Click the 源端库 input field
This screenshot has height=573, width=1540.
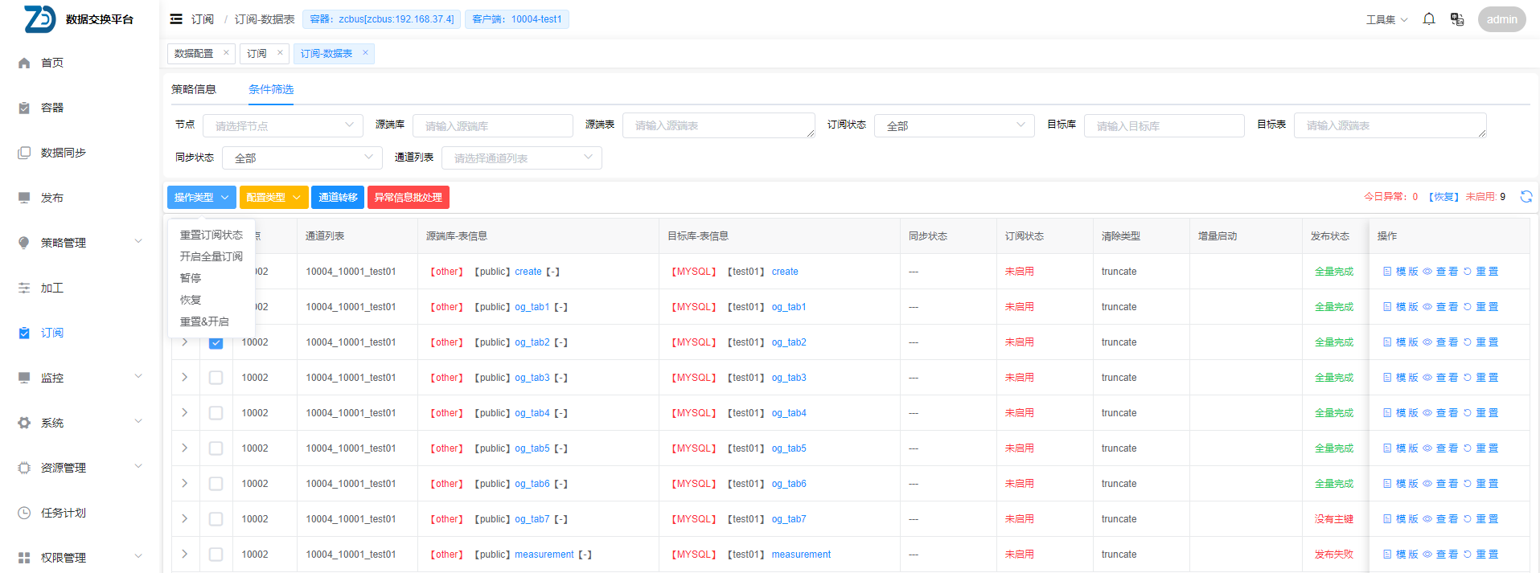492,126
